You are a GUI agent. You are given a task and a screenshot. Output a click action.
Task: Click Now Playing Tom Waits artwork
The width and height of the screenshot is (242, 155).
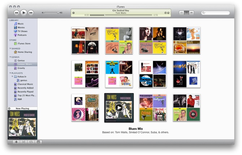point(22,125)
